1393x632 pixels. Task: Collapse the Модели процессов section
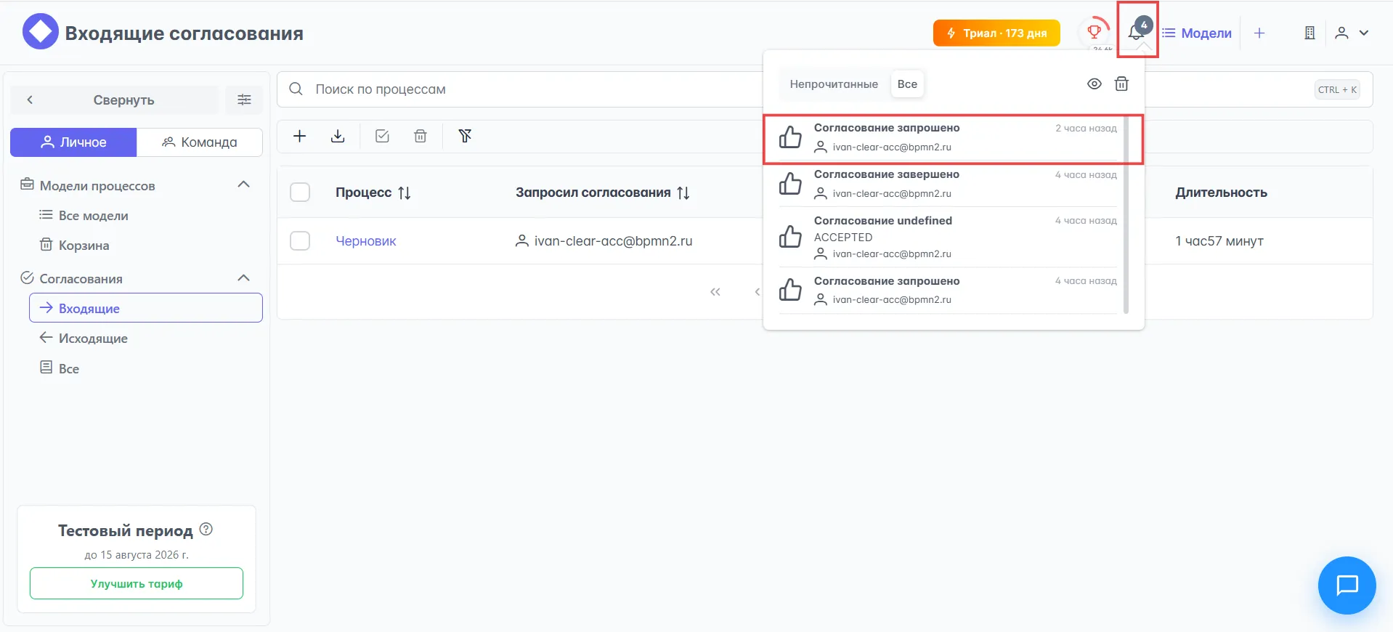tap(244, 185)
